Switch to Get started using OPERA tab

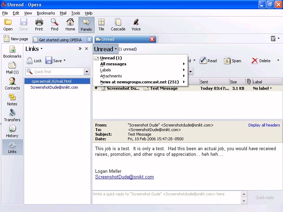tap(60, 40)
